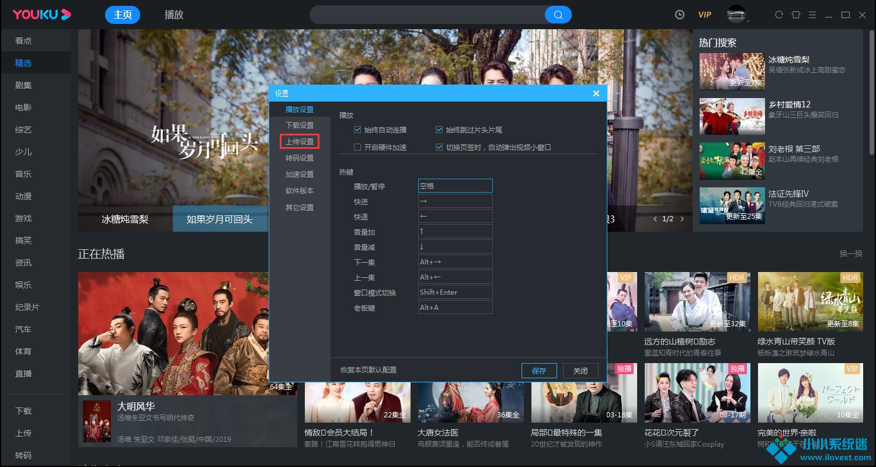Viewport: 876px width, 467px height.
Task: Open the 法证先锋IV thumbnail in hot searches
Action: point(732,205)
